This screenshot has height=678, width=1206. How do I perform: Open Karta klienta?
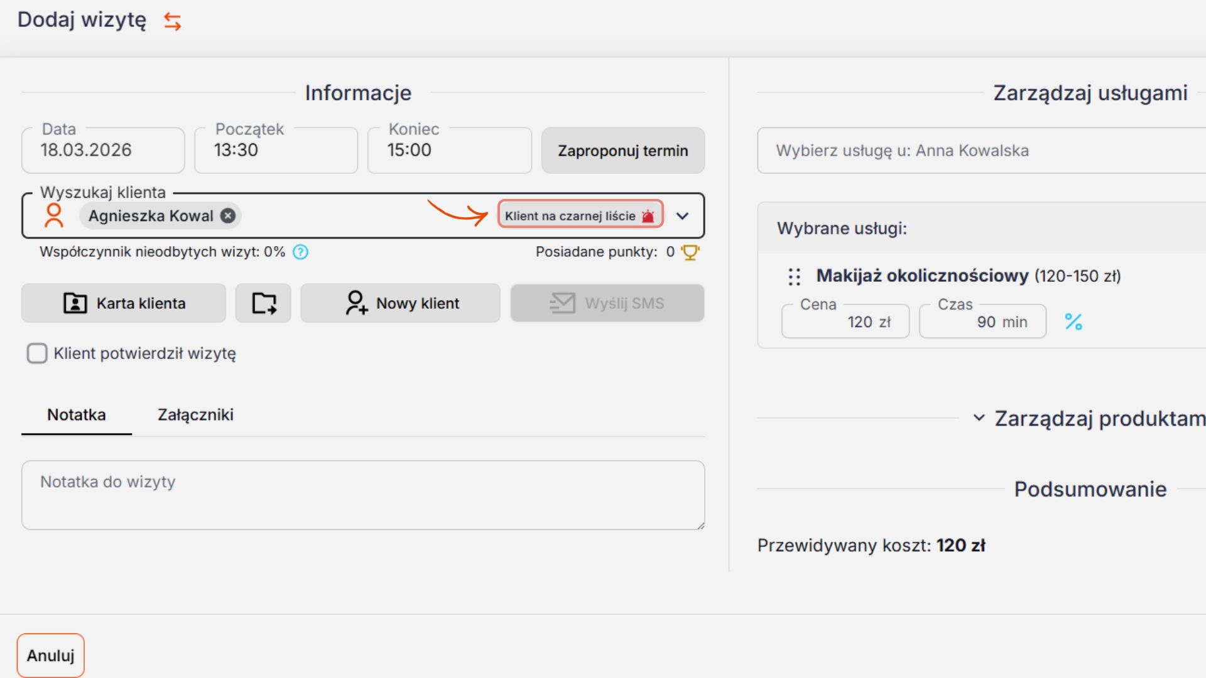(124, 303)
